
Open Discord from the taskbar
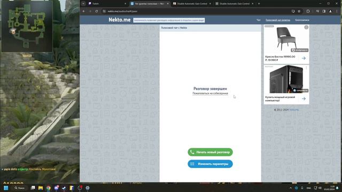(x=56, y=188)
